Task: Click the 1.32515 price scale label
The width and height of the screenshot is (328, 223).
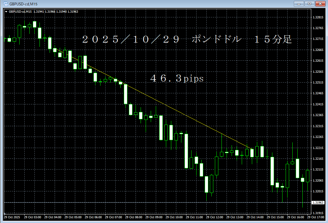Action: [x=318, y=83]
